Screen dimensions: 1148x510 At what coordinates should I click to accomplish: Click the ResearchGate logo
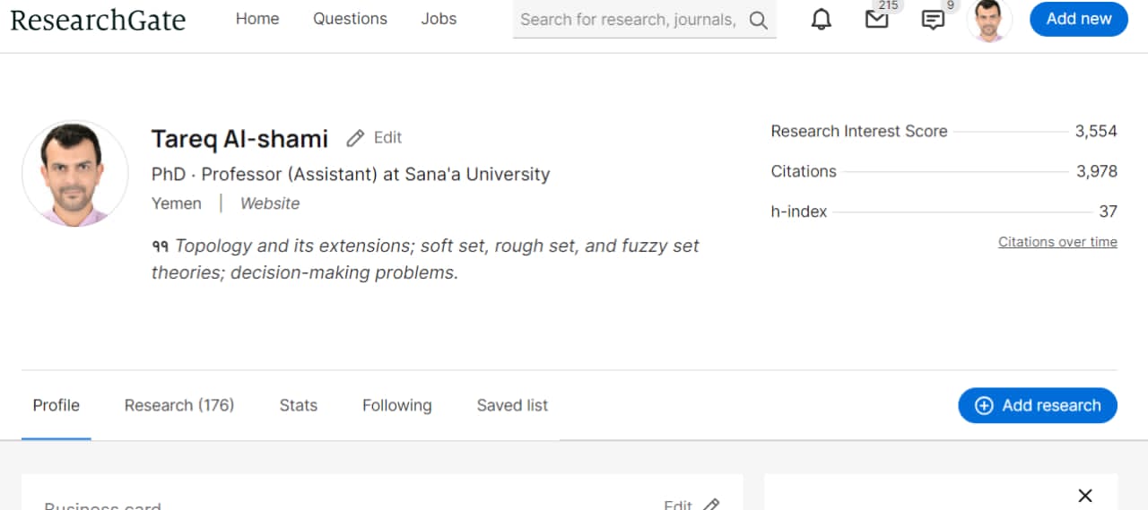[x=98, y=20]
